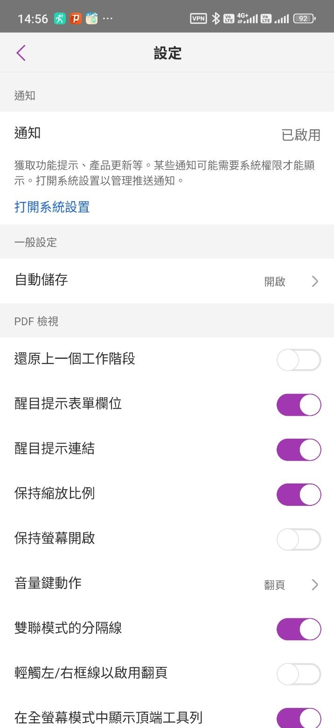This screenshot has height=728, width=334.
Task: Tap the three-dots notification overflow icon
Action: tap(107, 19)
